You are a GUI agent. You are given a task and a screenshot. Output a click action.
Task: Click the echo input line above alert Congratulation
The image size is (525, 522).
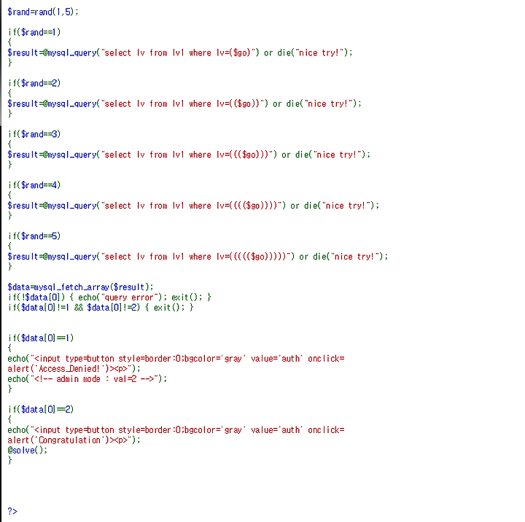176,430
